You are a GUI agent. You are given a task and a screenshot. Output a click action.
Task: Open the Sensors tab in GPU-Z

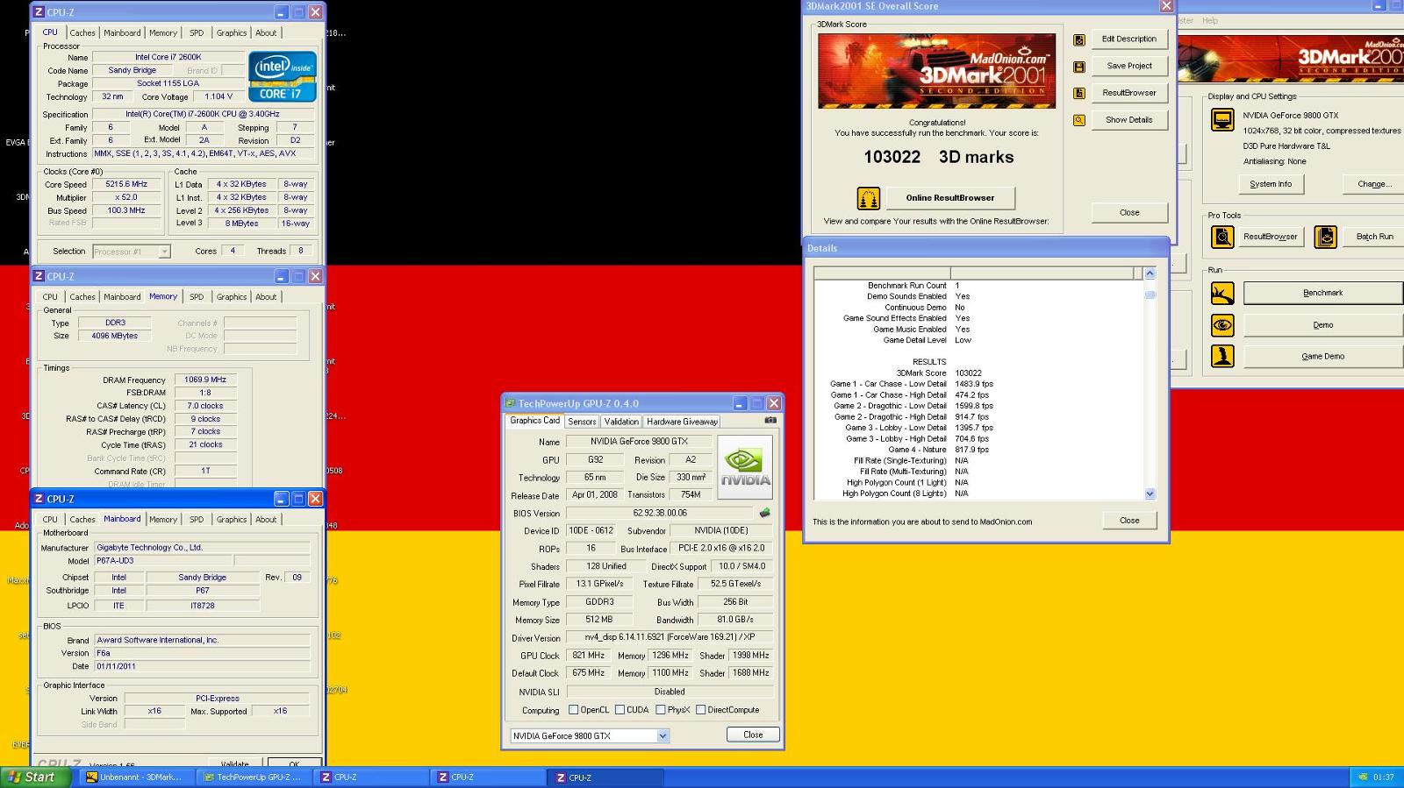click(x=582, y=422)
